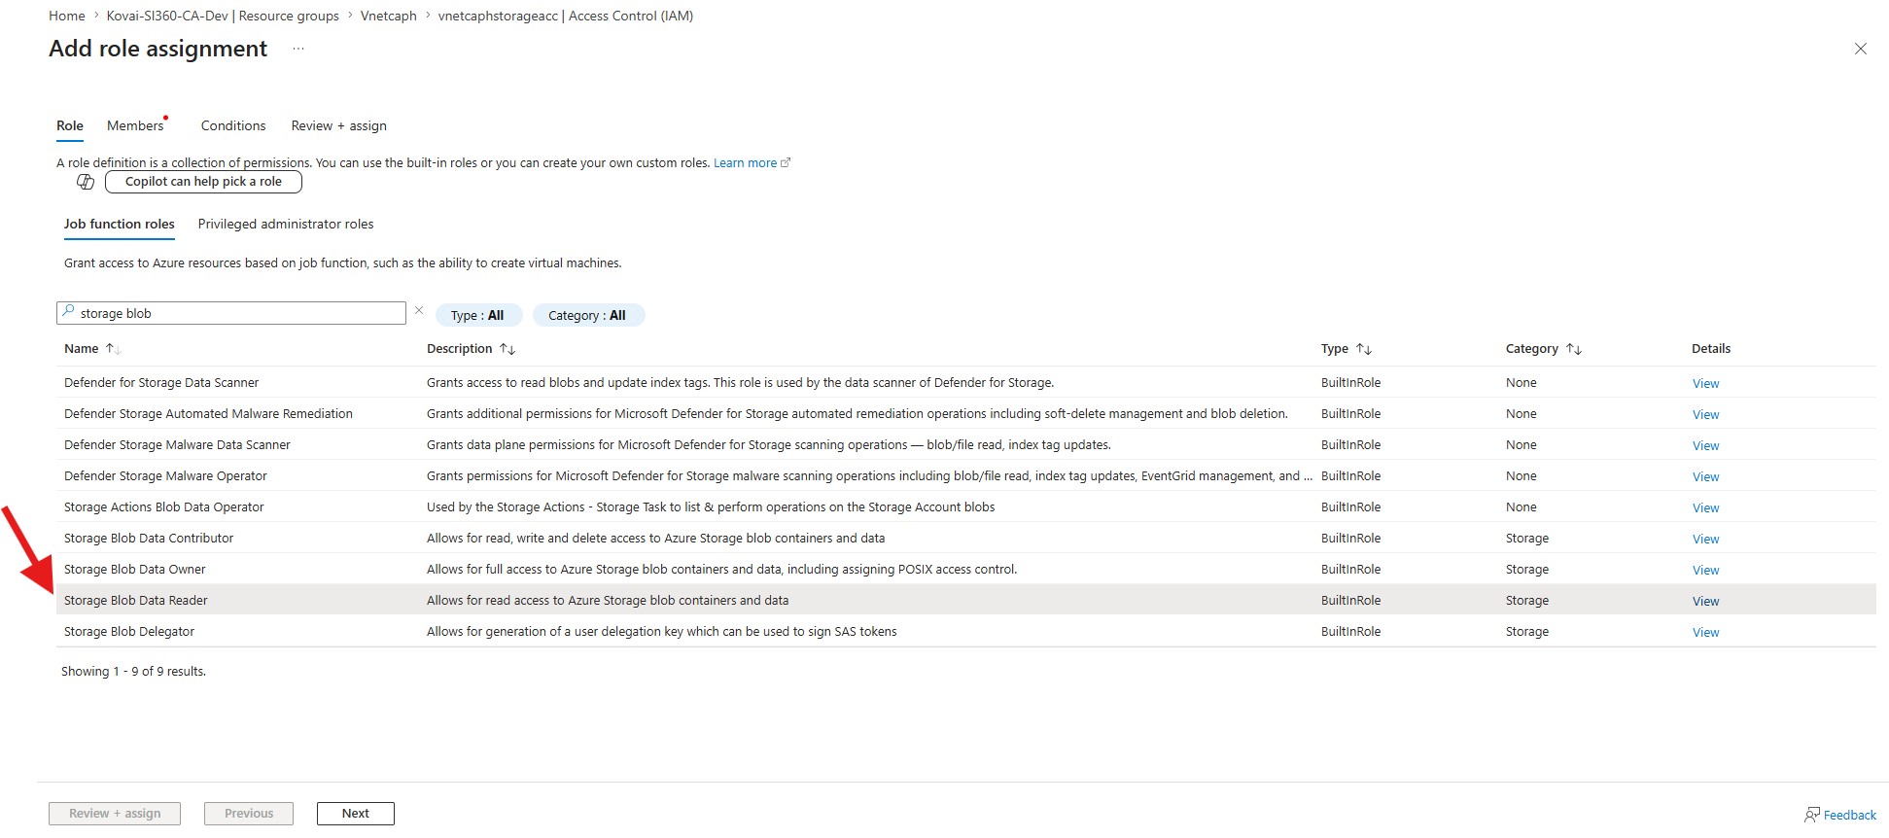This screenshot has height=838, width=1889.
Task: Open the Feedback link
Action: (x=1849, y=816)
